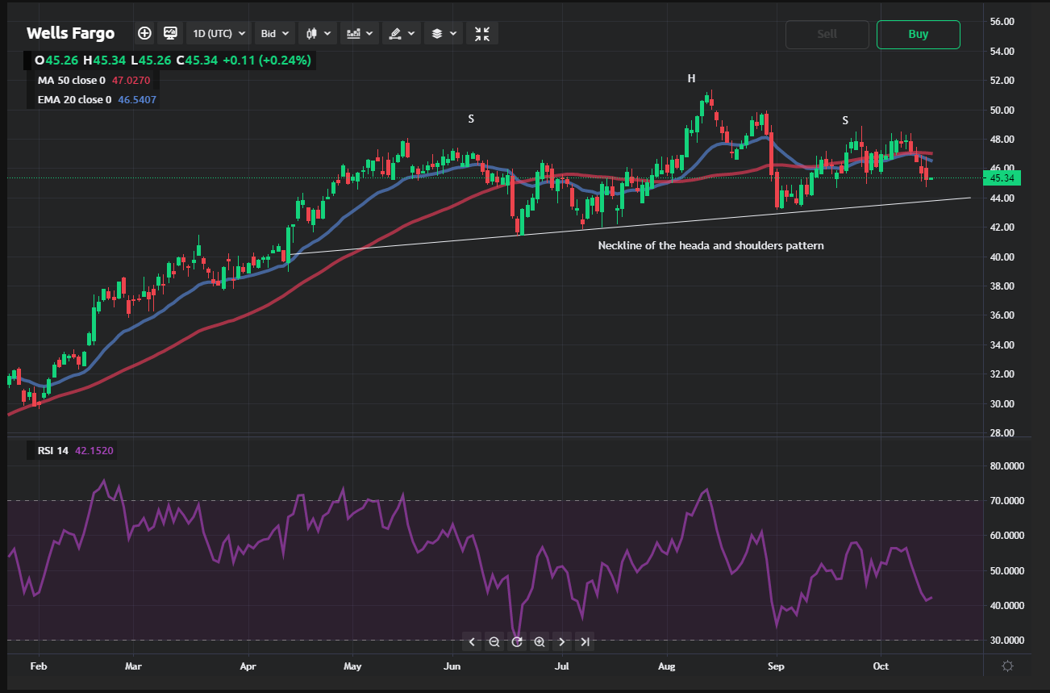Open the 1D (UTC) timeframe dropdown

click(219, 34)
